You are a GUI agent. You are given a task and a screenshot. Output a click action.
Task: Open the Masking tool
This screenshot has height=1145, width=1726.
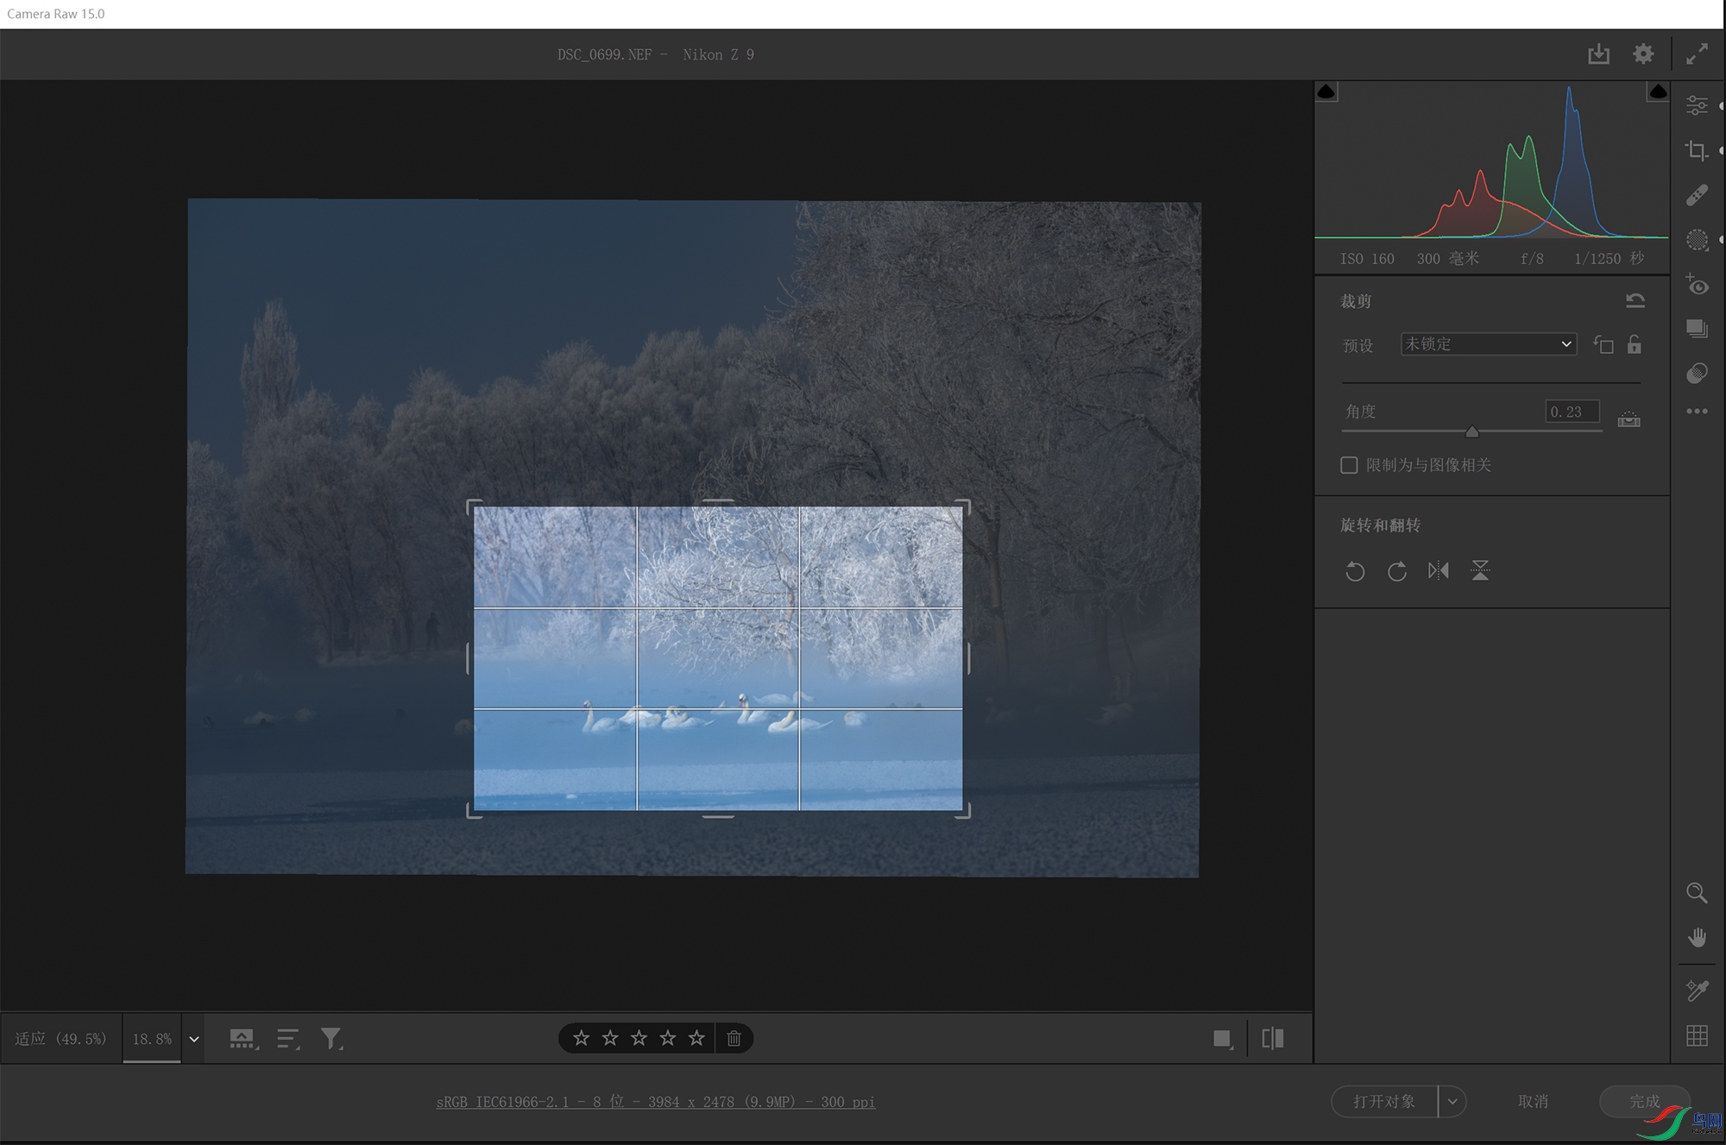coord(1697,240)
